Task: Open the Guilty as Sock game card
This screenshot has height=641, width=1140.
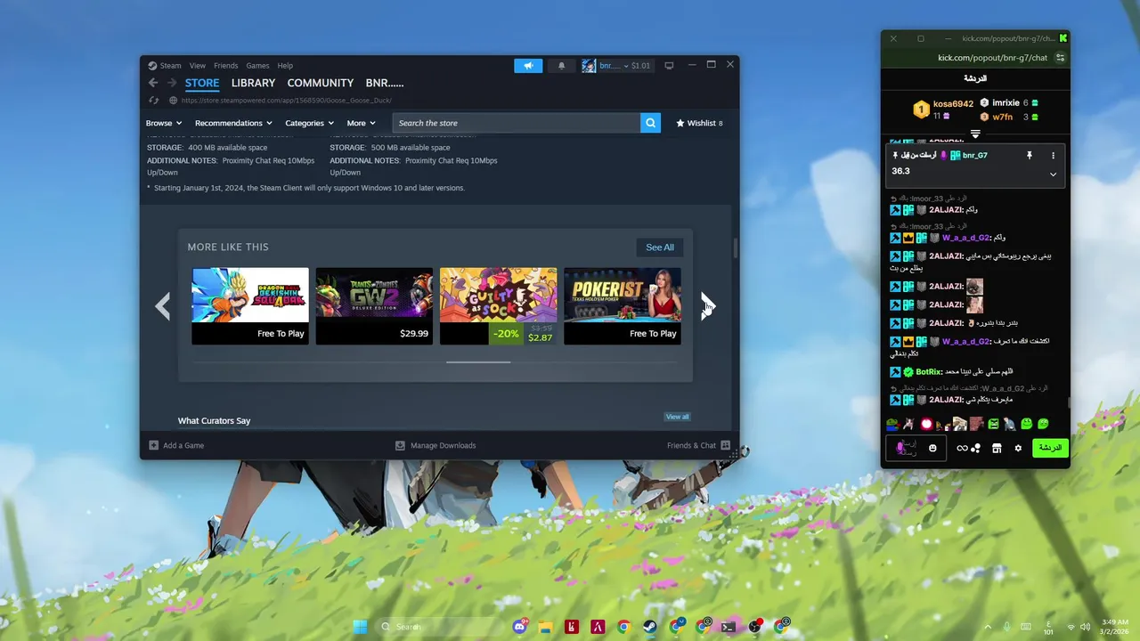Action: pyautogui.click(x=498, y=305)
